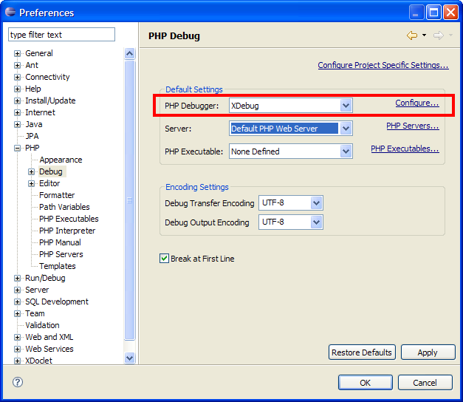This screenshot has height=402, width=463.
Task: Open the forward history dropdown arrow
Action: click(450, 35)
